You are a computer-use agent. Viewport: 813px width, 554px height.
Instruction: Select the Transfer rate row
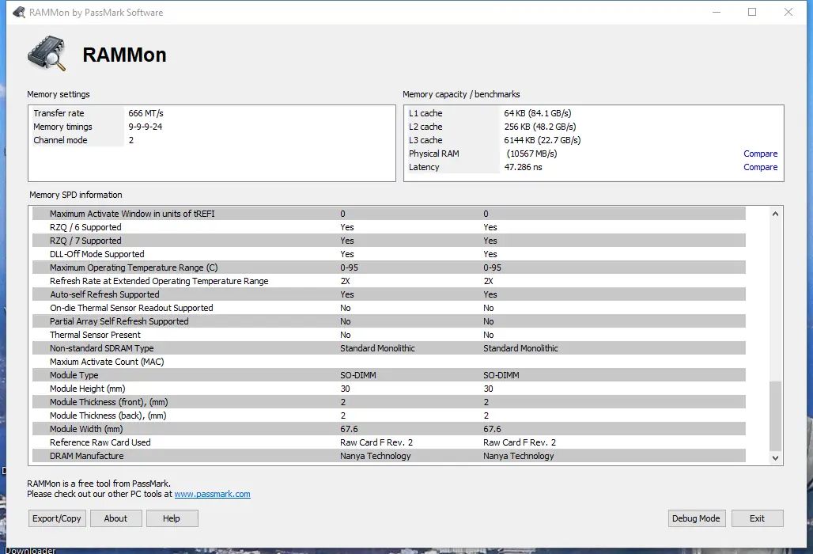click(x=212, y=113)
